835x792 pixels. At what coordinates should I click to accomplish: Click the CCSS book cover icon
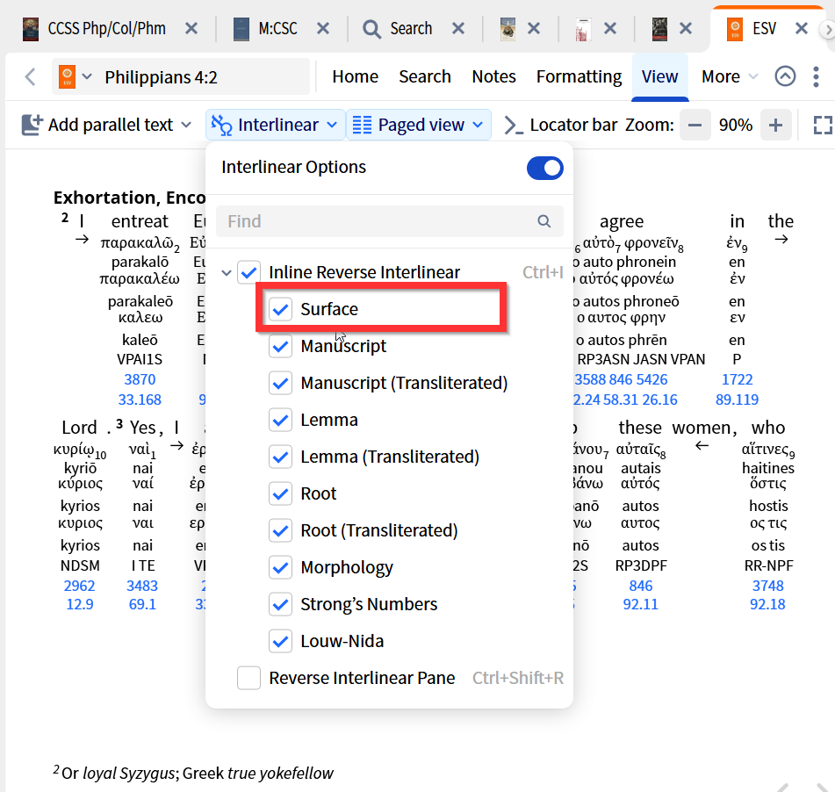31,29
